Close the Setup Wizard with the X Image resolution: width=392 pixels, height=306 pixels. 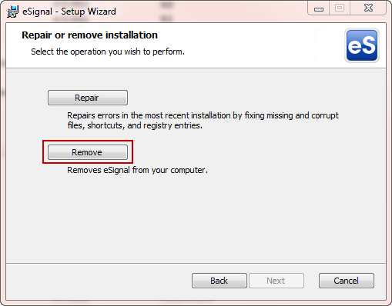pos(368,8)
